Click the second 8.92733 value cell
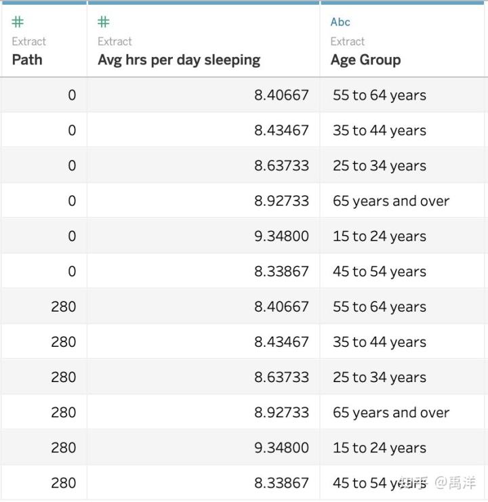Screen dimensions: 488x502 click(x=281, y=413)
